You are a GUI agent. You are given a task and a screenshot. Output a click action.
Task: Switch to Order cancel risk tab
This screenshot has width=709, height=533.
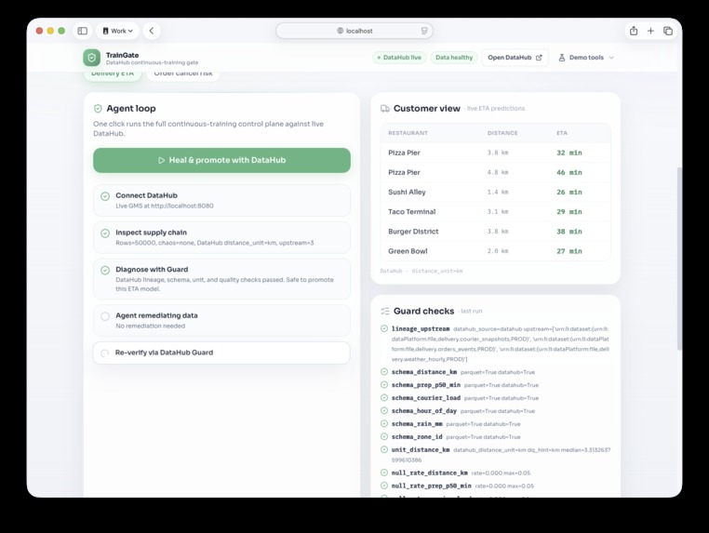pos(183,74)
